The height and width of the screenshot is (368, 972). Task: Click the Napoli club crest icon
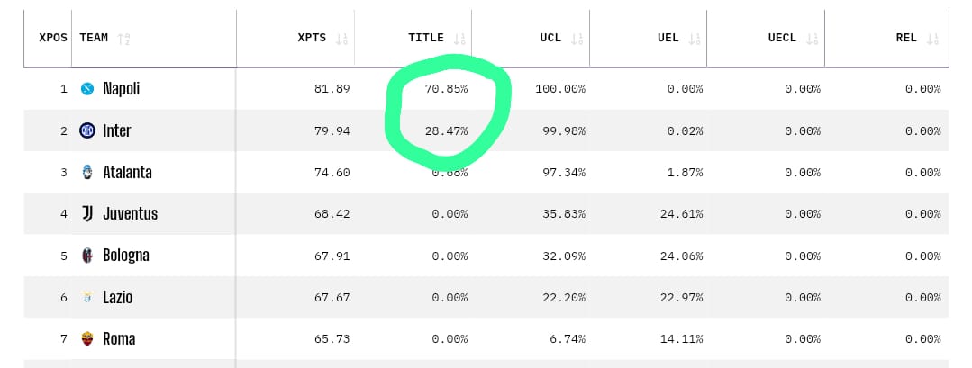point(87,89)
